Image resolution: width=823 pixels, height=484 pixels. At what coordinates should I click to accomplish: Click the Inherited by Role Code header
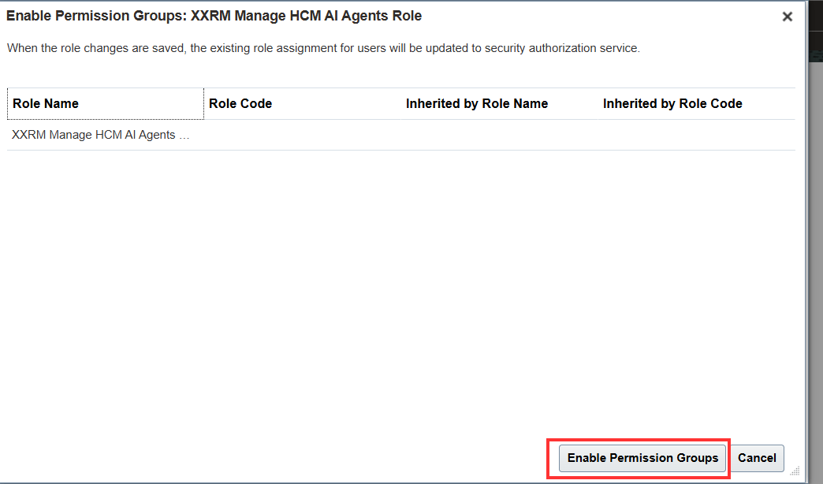pyautogui.click(x=672, y=103)
